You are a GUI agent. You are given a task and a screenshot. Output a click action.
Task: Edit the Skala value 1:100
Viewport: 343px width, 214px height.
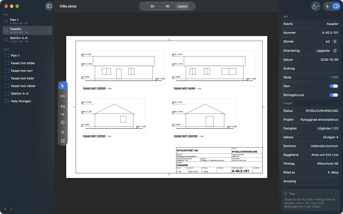[x=334, y=77]
